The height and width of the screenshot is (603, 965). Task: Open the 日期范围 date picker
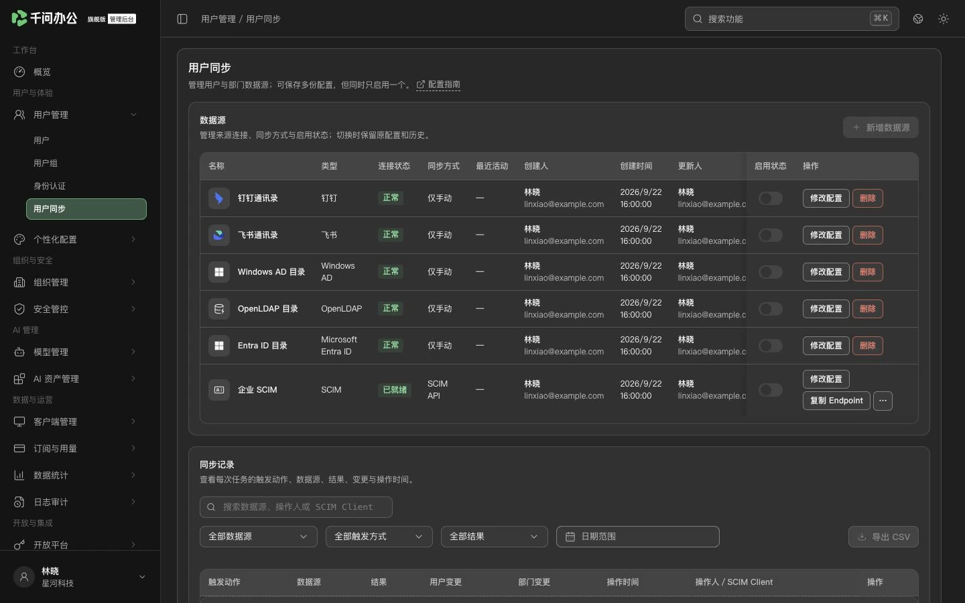[638, 537]
